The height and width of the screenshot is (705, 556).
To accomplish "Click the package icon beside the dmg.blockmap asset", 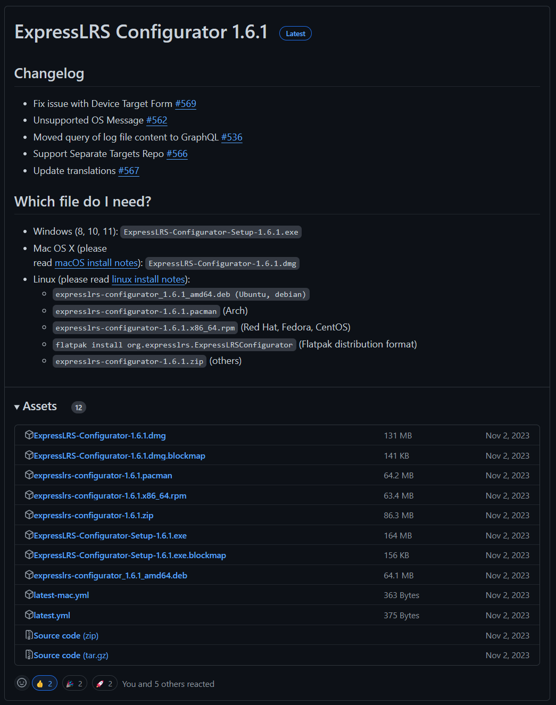I will pos(29,455).
